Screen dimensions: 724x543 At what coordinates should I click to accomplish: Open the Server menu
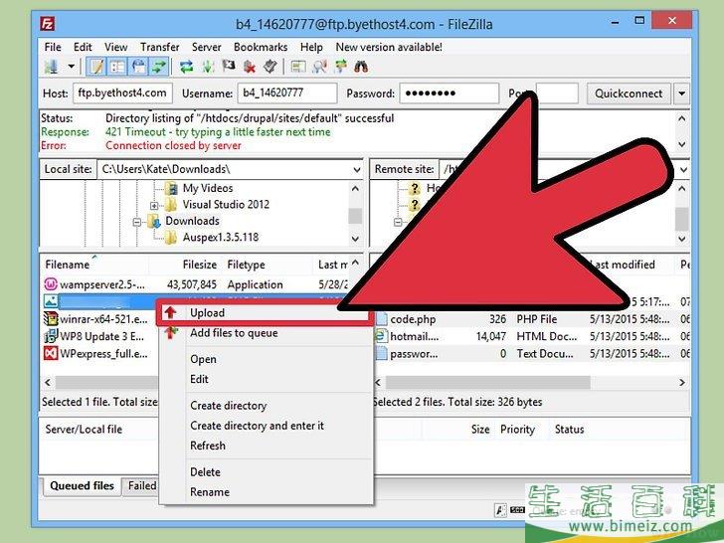point(207,47)
